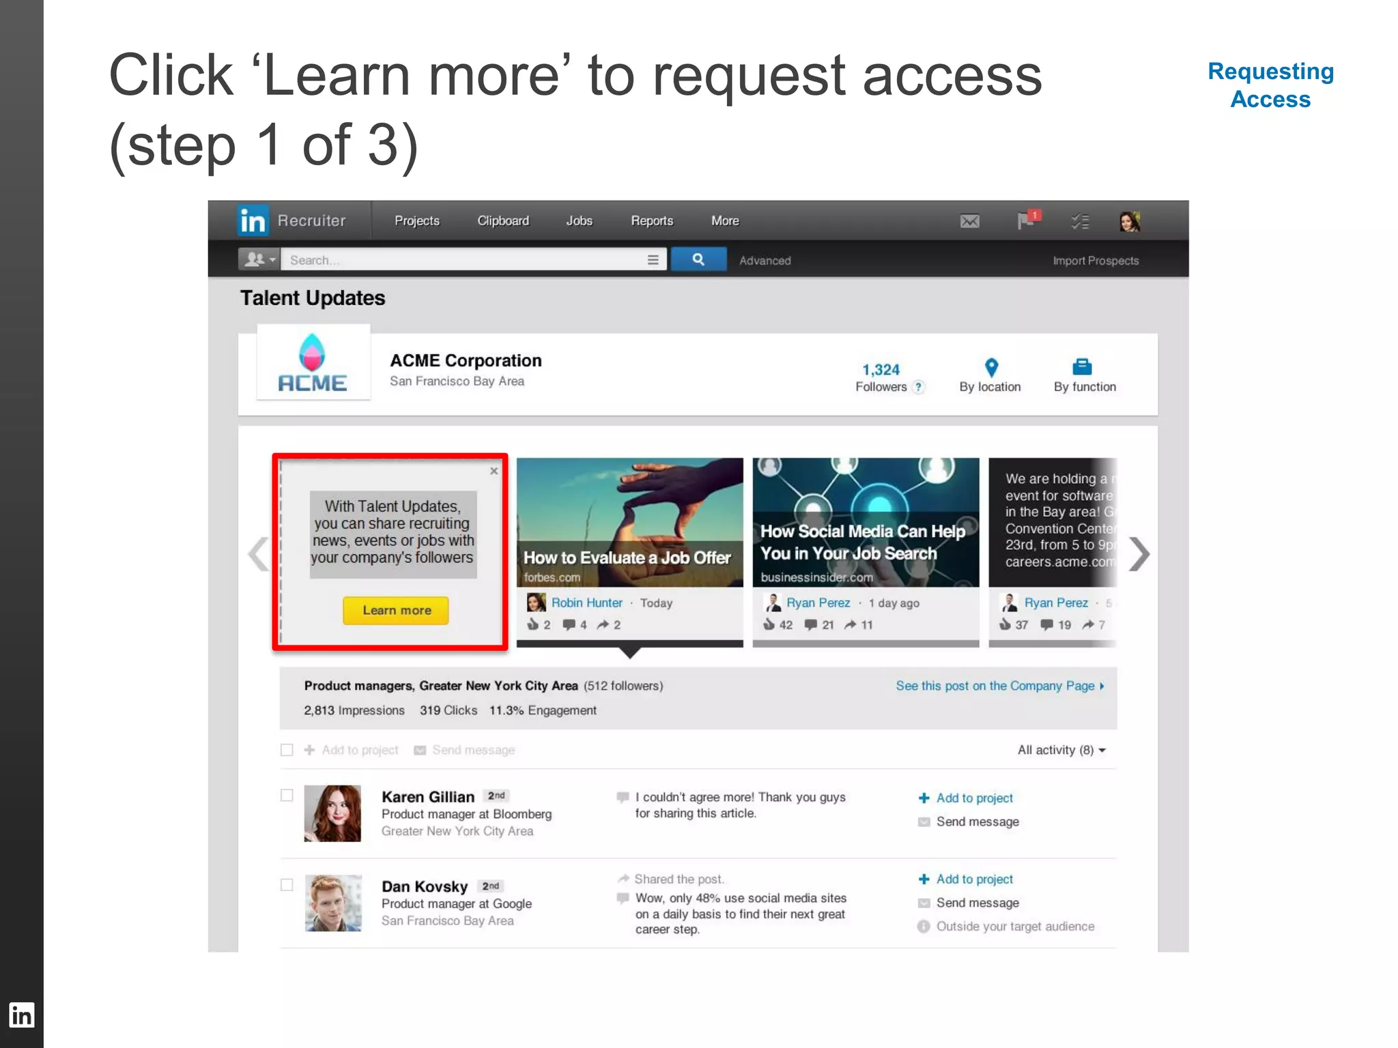Viewport: 1398px width, 1048px height.
Task: Open the software event post card
Action: pos(1053,523)
